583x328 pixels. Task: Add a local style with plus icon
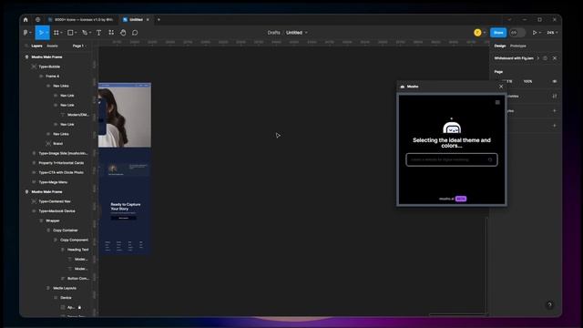click(555, 111)
